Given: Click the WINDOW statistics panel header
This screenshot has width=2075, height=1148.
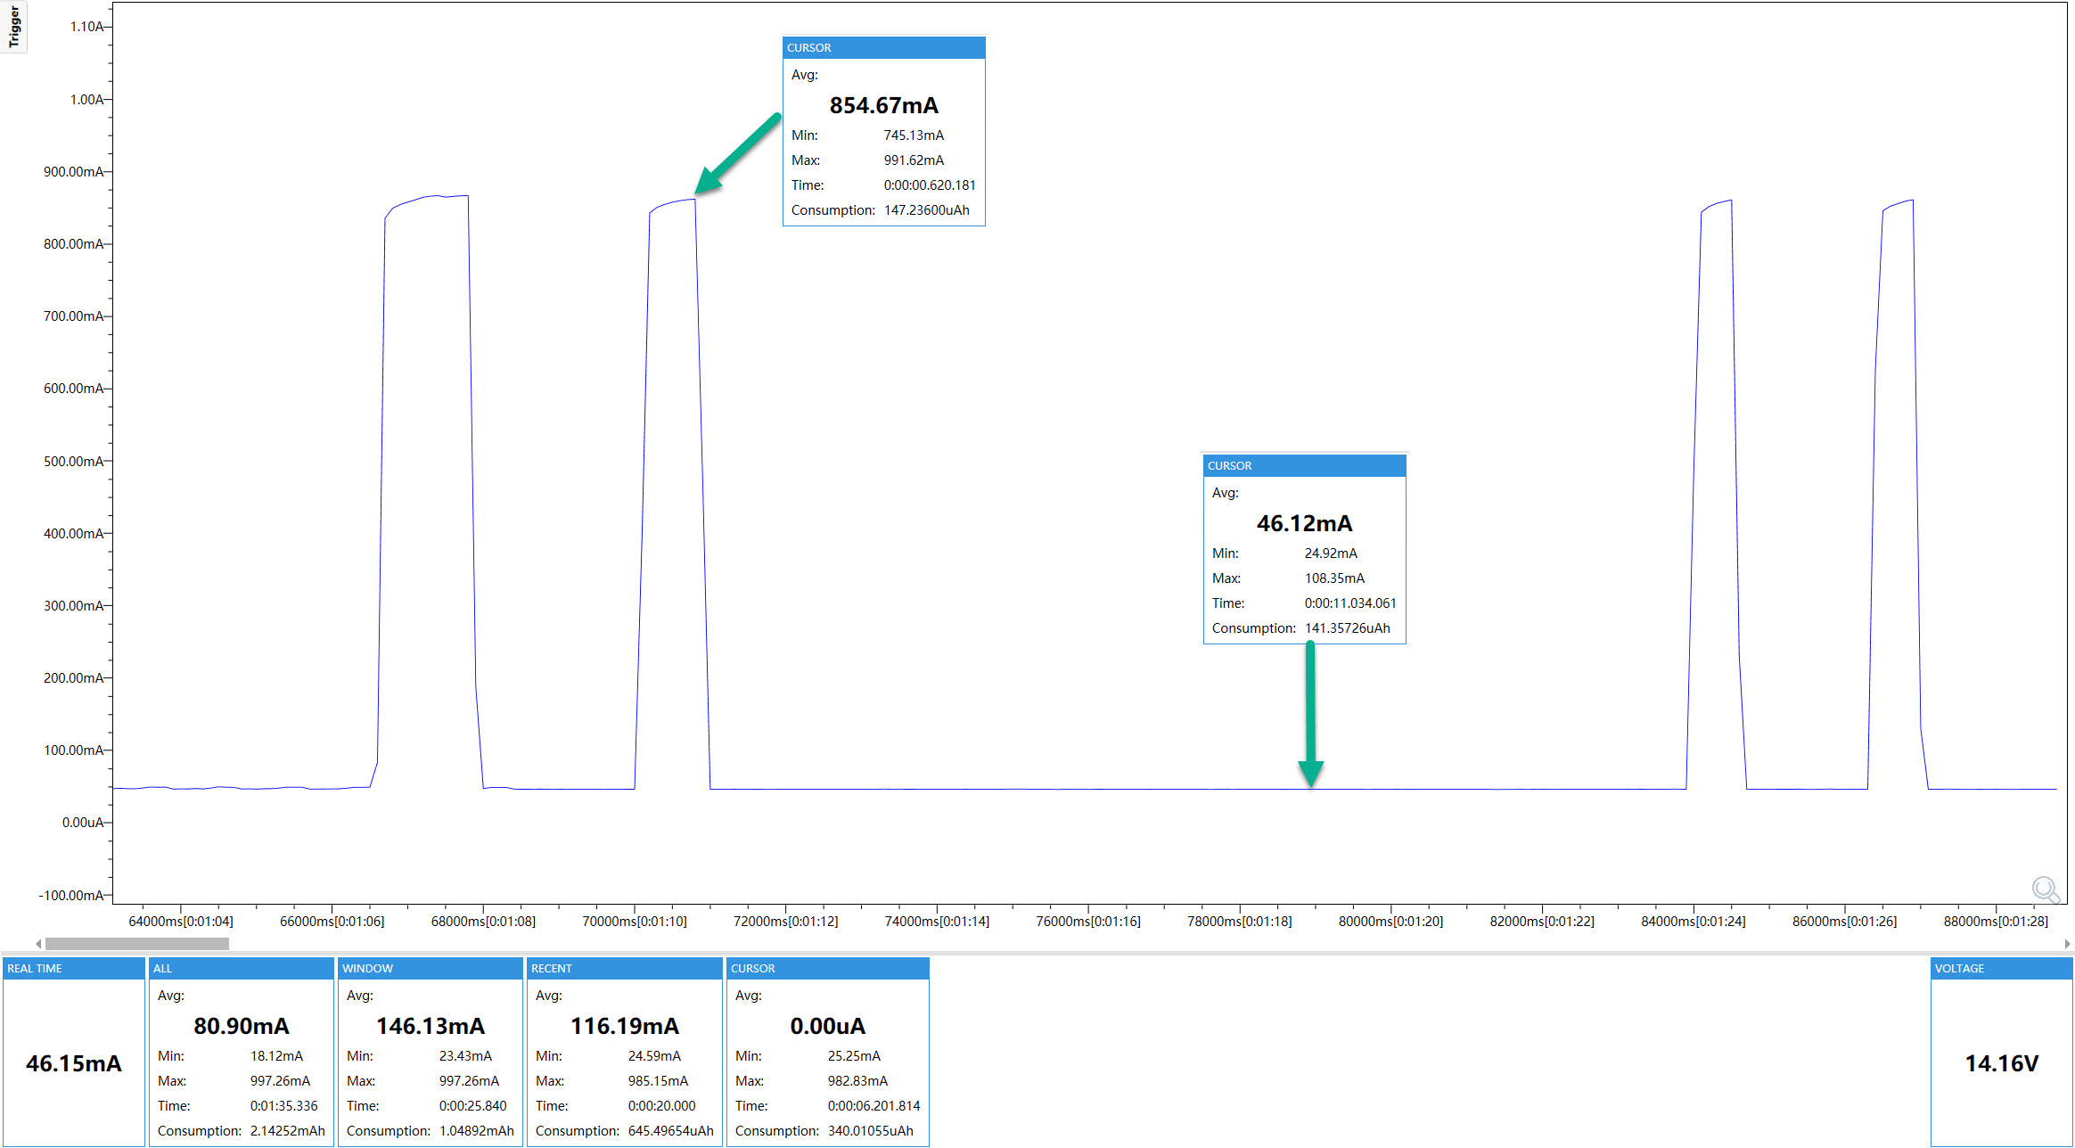Looking at the screenshot, I should coord(430,969).
